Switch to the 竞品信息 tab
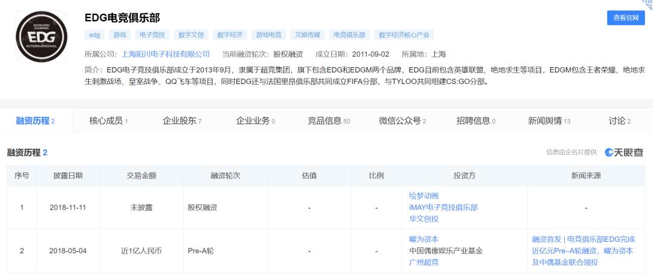This screenshot has width=653, height=275. (328, 121)
